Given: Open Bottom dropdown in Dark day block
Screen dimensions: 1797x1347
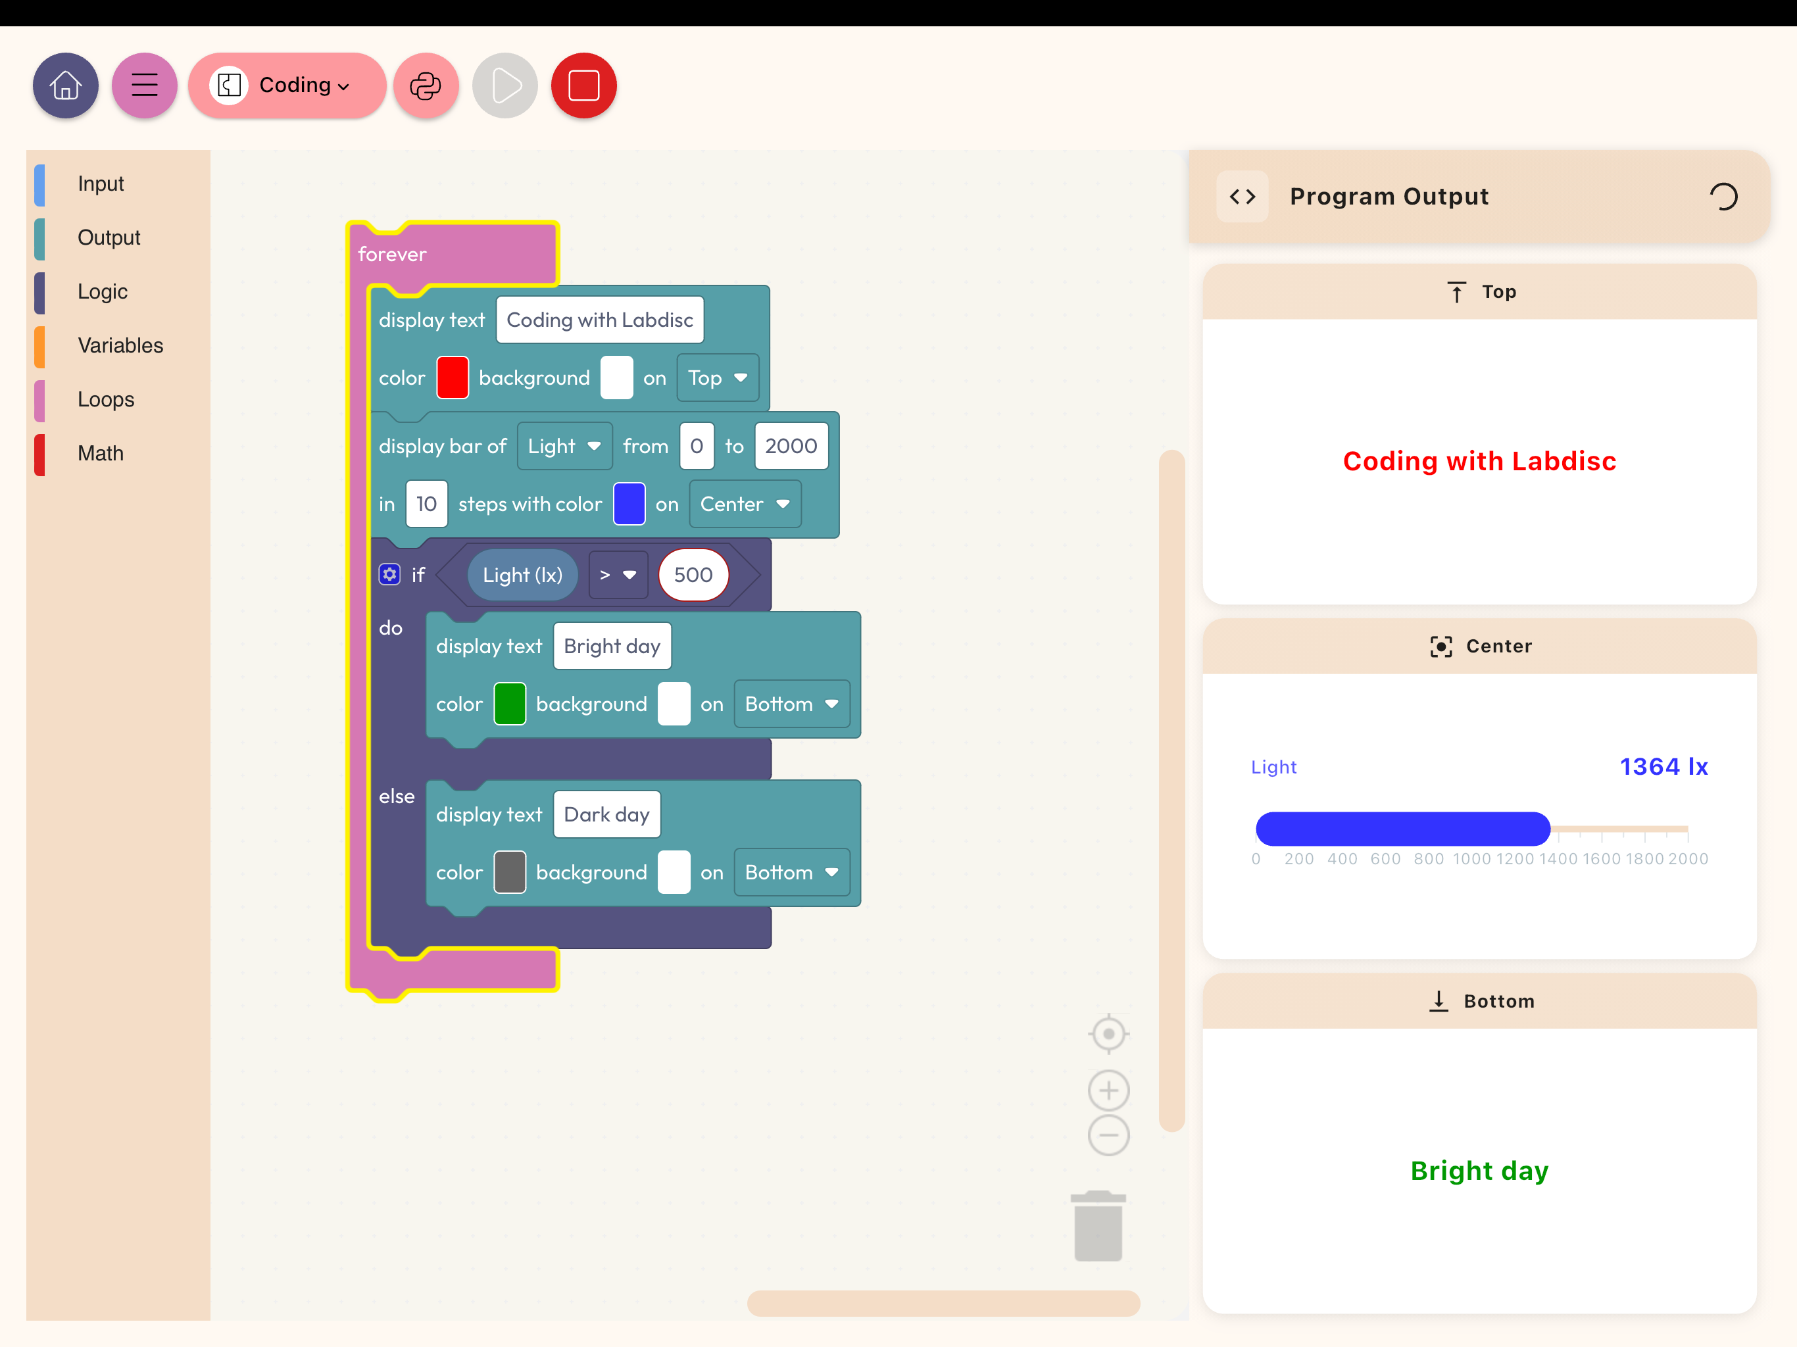Looking at the screenshot, I should click(792, 873).
